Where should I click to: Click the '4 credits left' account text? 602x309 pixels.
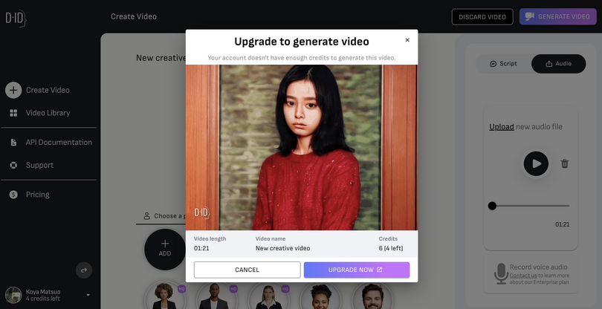42,299
